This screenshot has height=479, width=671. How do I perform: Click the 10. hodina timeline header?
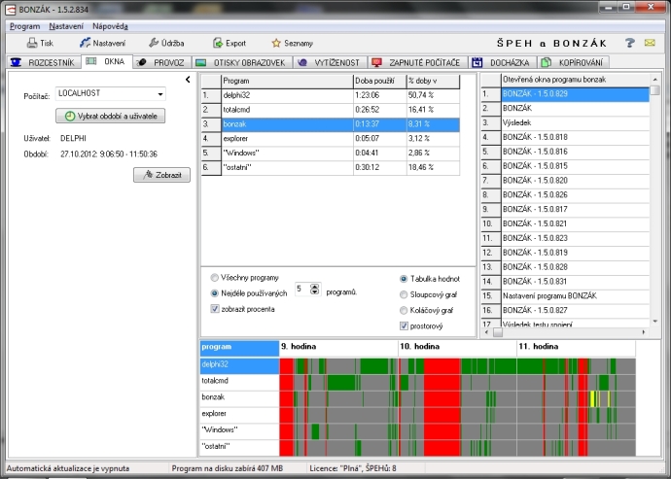tap(457, 348)
